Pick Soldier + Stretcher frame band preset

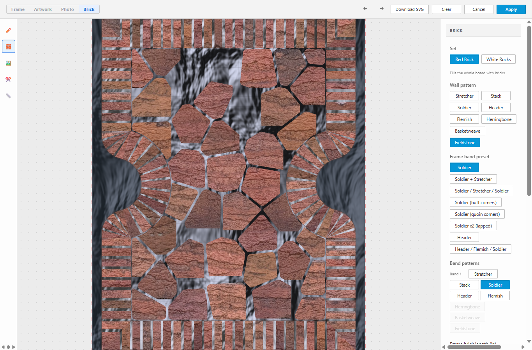point(473,179)
